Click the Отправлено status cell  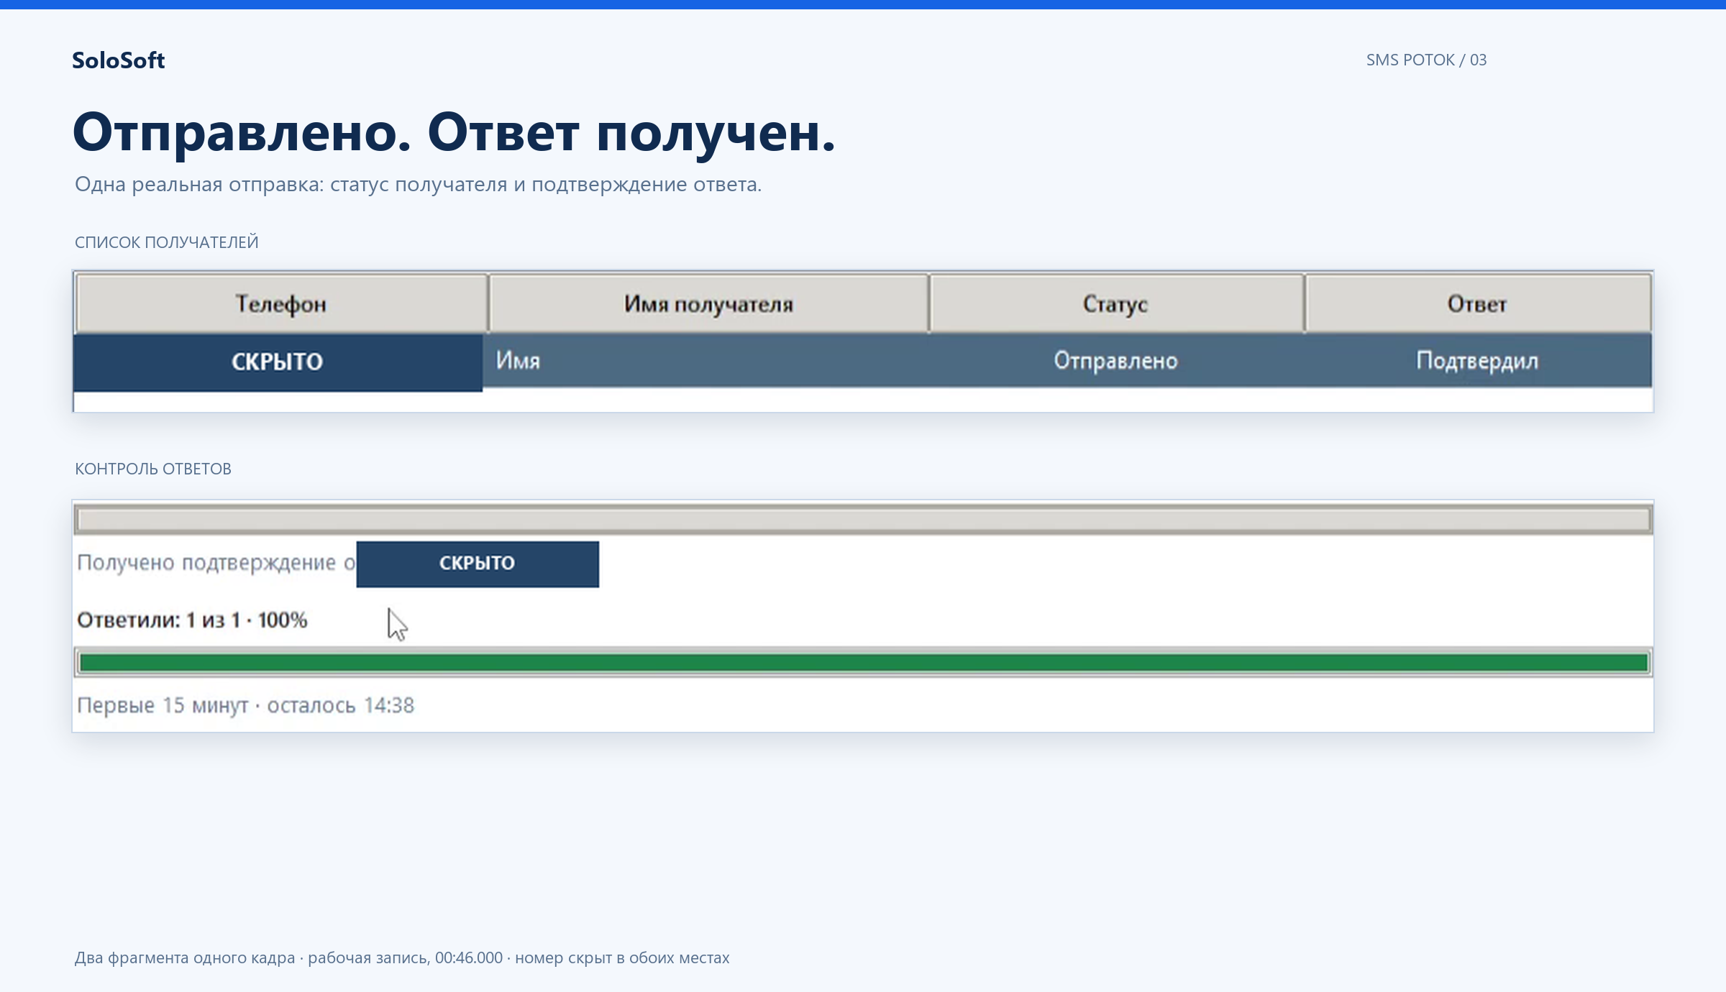1116,360
